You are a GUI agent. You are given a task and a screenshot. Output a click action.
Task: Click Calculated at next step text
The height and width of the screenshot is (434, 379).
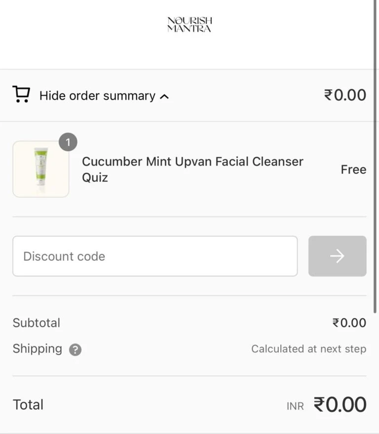pos(309,349)
